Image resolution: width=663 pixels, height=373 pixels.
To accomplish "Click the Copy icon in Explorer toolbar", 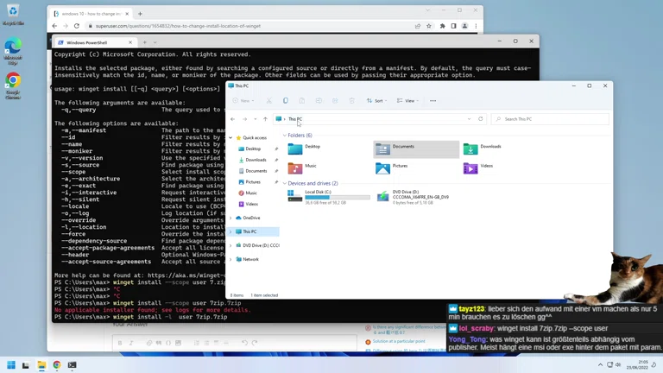I will [x=286, y=101].
